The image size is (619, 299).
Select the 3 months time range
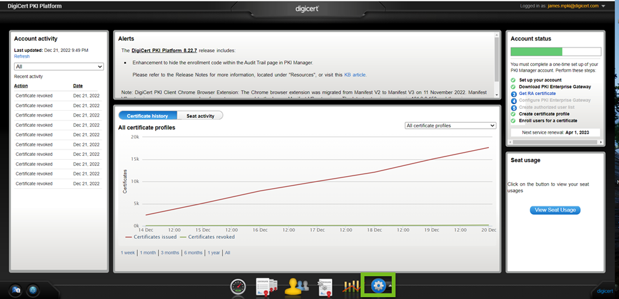coord(170,253)
